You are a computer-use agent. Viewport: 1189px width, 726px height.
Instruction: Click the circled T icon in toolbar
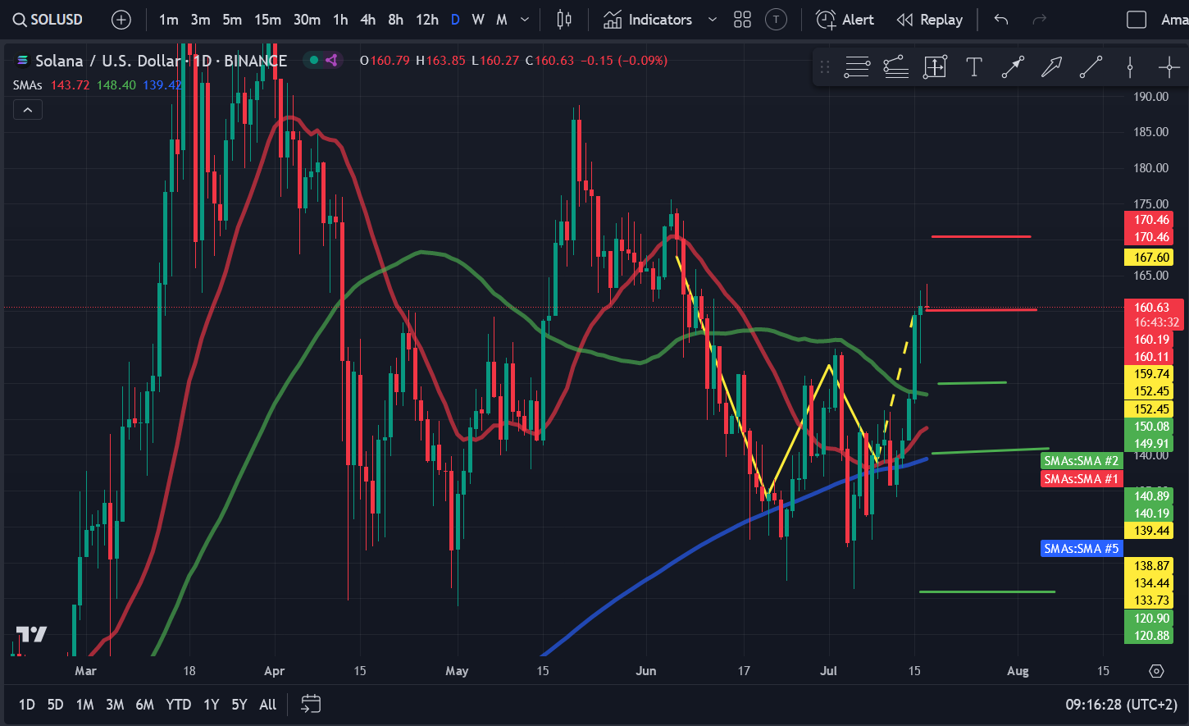point(776,20)
